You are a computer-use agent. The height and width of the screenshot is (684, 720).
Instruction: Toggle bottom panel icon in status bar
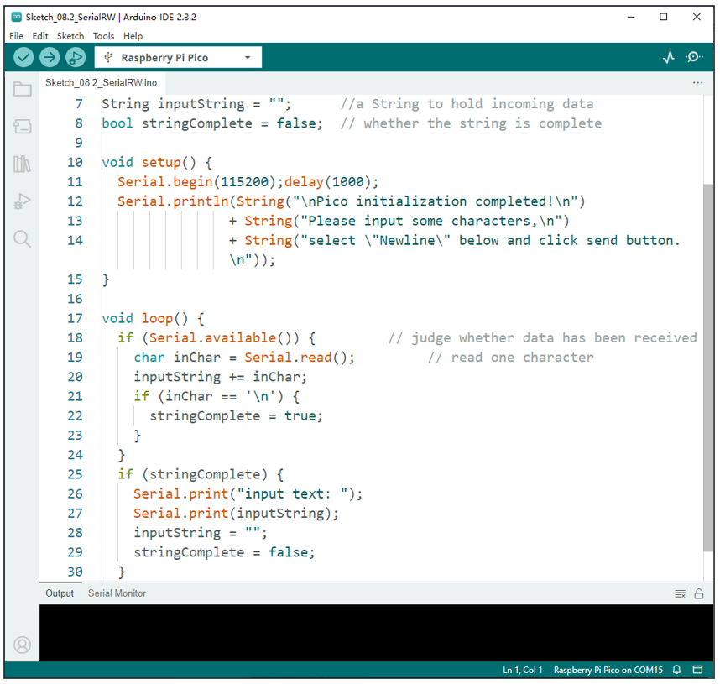pos(697,669)
